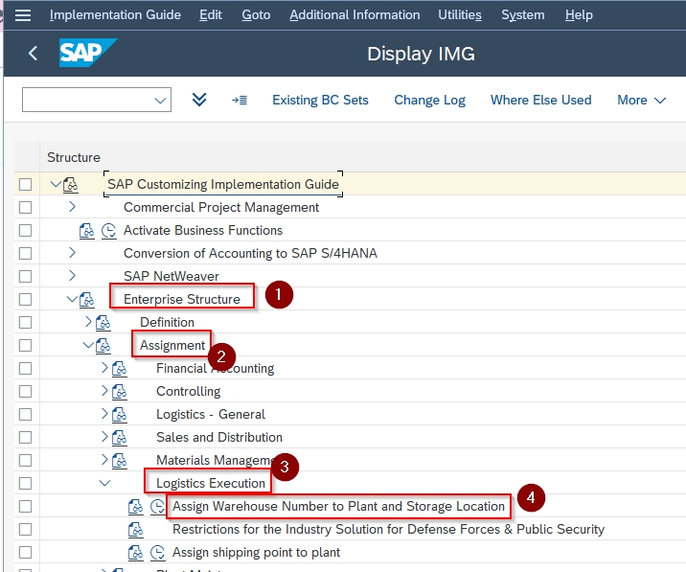Screen dimensions: 686x572
Task: Open the hamburger menu icon
Action: (x=23, y=15)
